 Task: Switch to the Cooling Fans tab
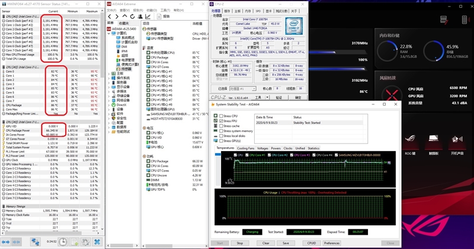(246, 148)
